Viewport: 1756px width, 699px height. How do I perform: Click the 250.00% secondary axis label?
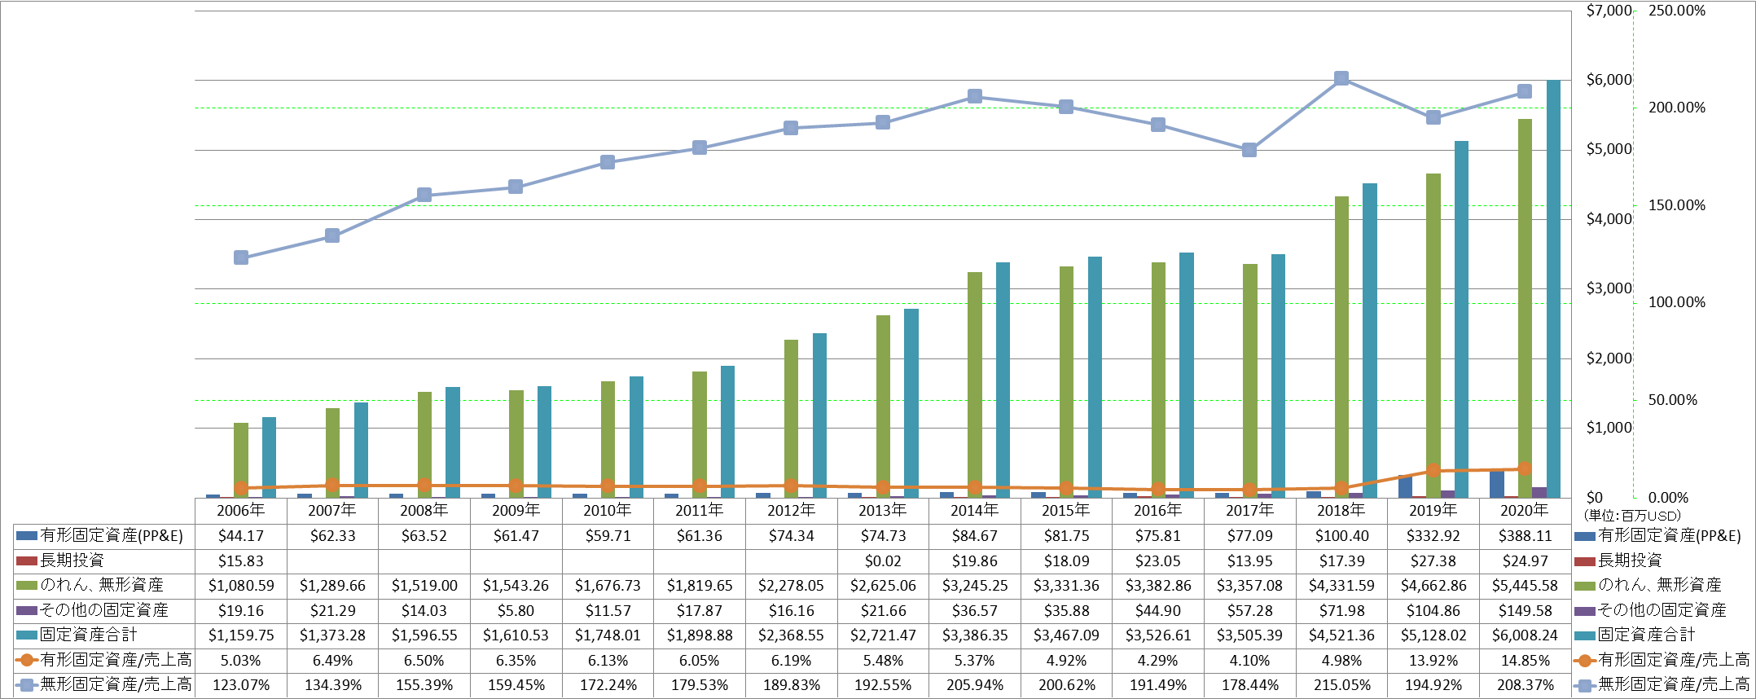coord(1677,11)
